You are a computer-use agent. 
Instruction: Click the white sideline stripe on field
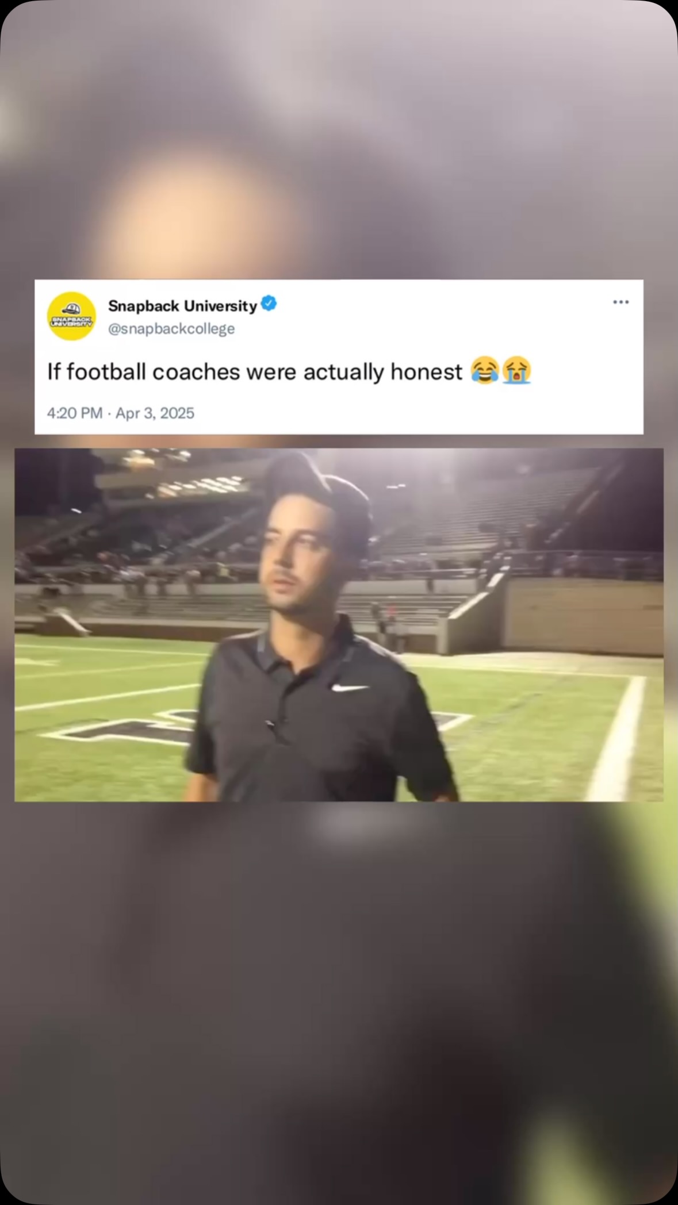(615, 742)
